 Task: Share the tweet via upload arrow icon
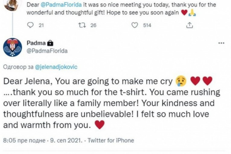(x=189, y=26)
